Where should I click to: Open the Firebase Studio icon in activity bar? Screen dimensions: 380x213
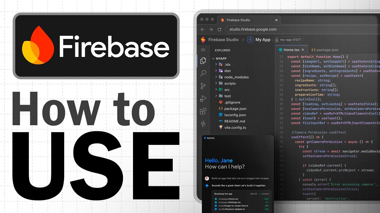[203, 124]
